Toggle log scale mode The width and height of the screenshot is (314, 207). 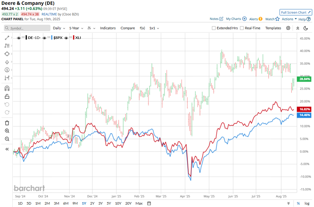pos(307,203)
